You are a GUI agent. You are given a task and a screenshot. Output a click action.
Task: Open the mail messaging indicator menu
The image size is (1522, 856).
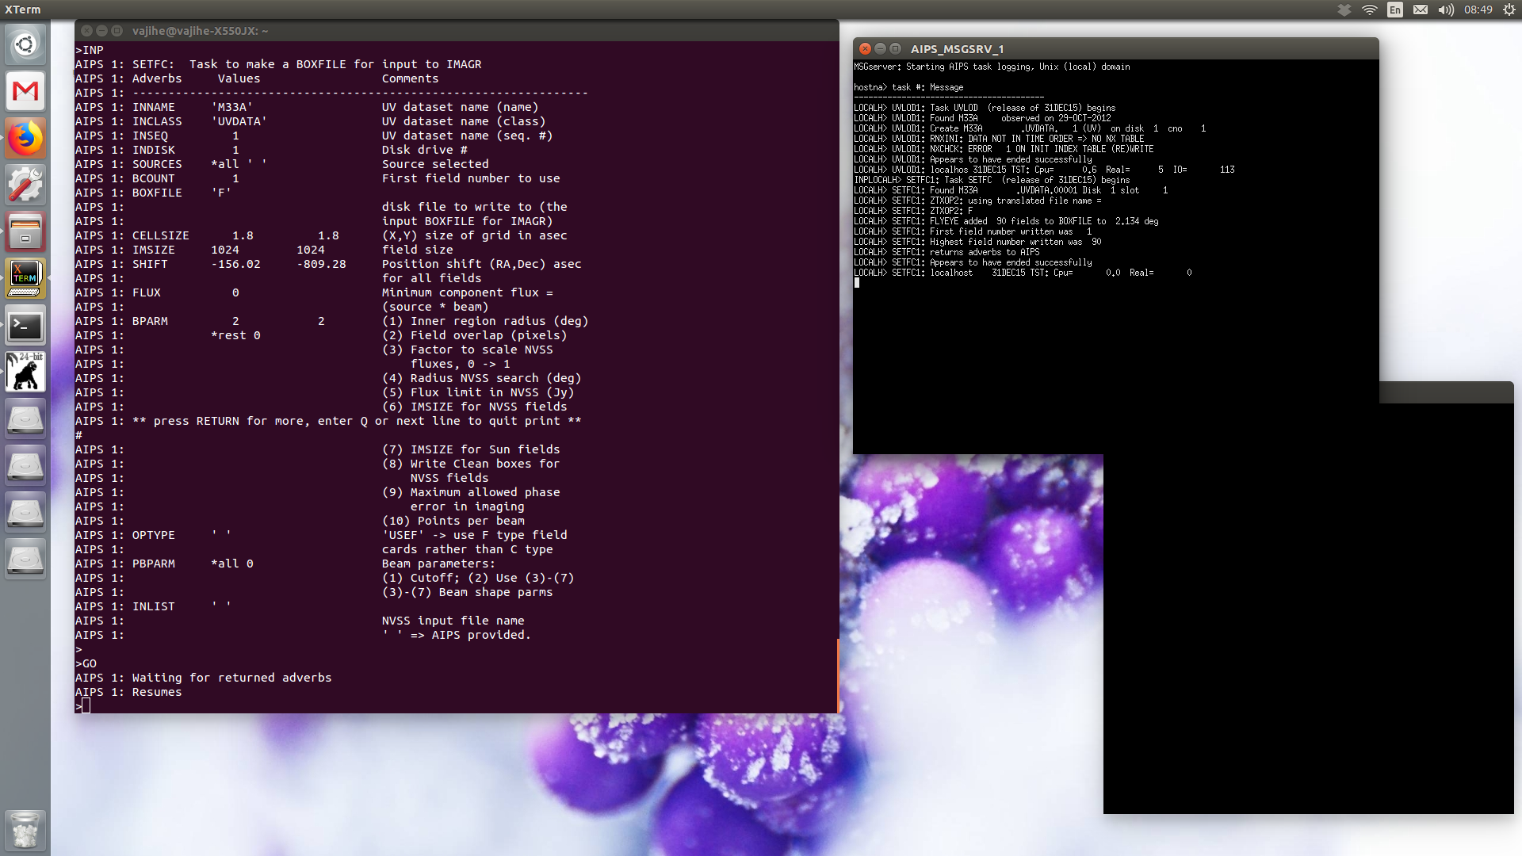click(x=1421, y=10)
